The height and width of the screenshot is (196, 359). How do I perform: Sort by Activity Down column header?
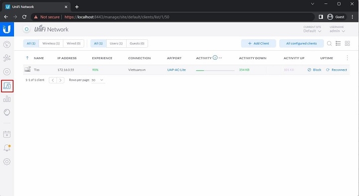(x=252, y=58)
